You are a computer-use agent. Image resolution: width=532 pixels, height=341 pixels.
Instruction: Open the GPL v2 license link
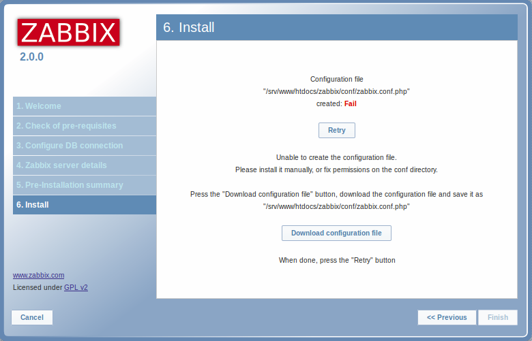76,287
